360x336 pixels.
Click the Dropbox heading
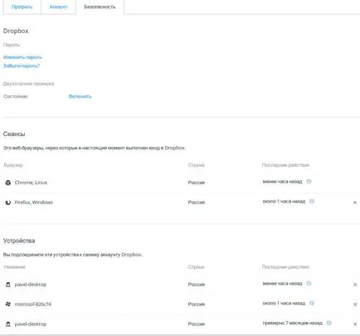tap(16, 31)
